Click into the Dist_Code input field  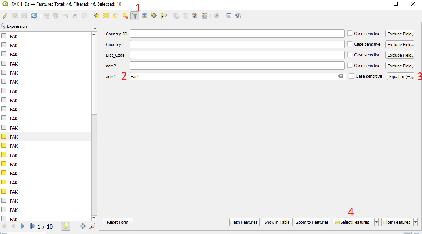coord(237,55)
